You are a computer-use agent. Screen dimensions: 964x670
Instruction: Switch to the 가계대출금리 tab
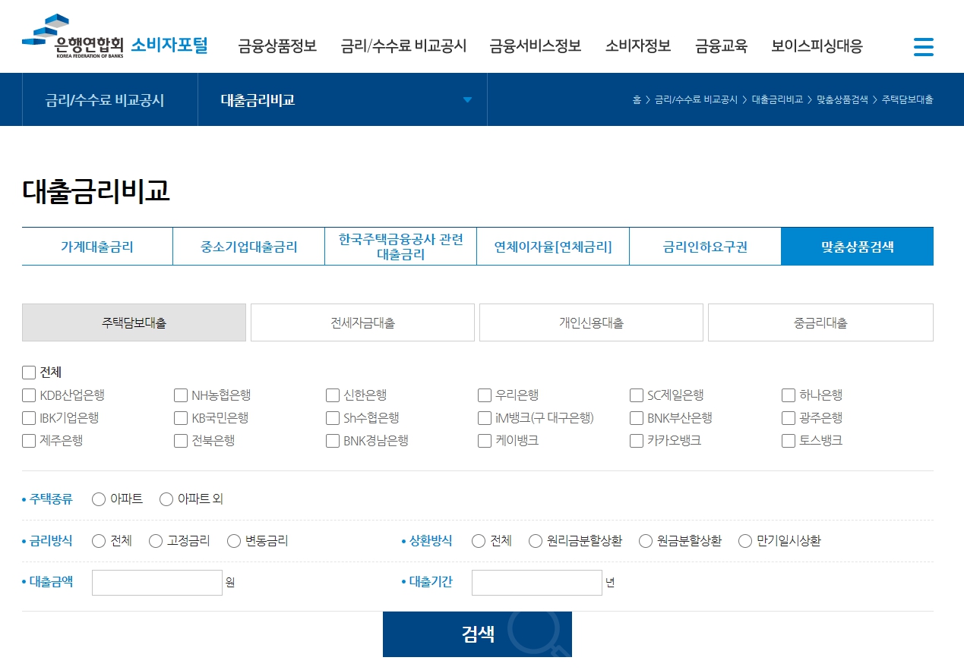[x=96, y=246]
